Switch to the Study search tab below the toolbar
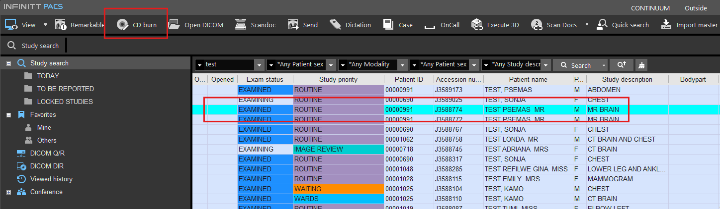 (x=33, y=46)
